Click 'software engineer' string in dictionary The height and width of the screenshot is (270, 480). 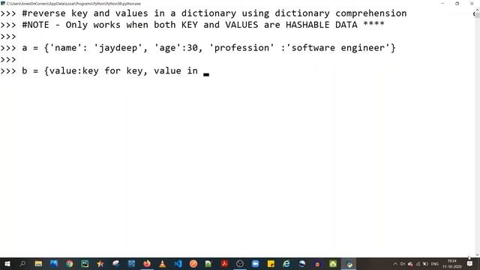(x=337, y=48)
